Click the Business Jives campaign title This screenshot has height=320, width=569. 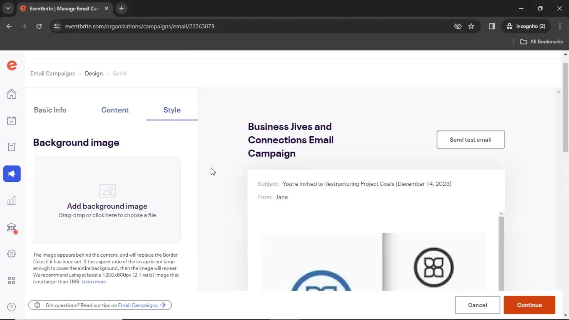coord(291,140)
